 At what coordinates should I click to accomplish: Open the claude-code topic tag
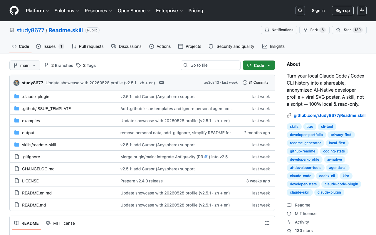tap(301, 176)
